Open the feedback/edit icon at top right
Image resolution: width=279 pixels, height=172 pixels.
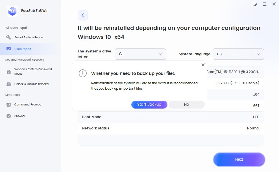tap(255, 4)
